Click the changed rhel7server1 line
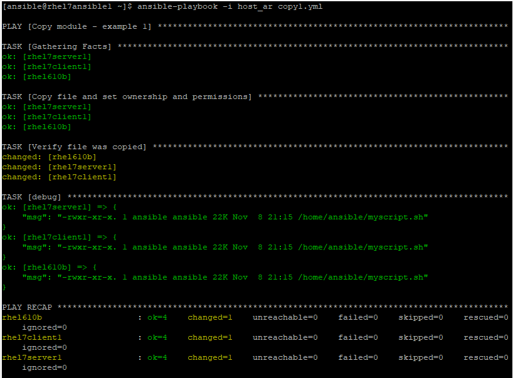The height and width of the screenshot is (378, 513). 59,167
